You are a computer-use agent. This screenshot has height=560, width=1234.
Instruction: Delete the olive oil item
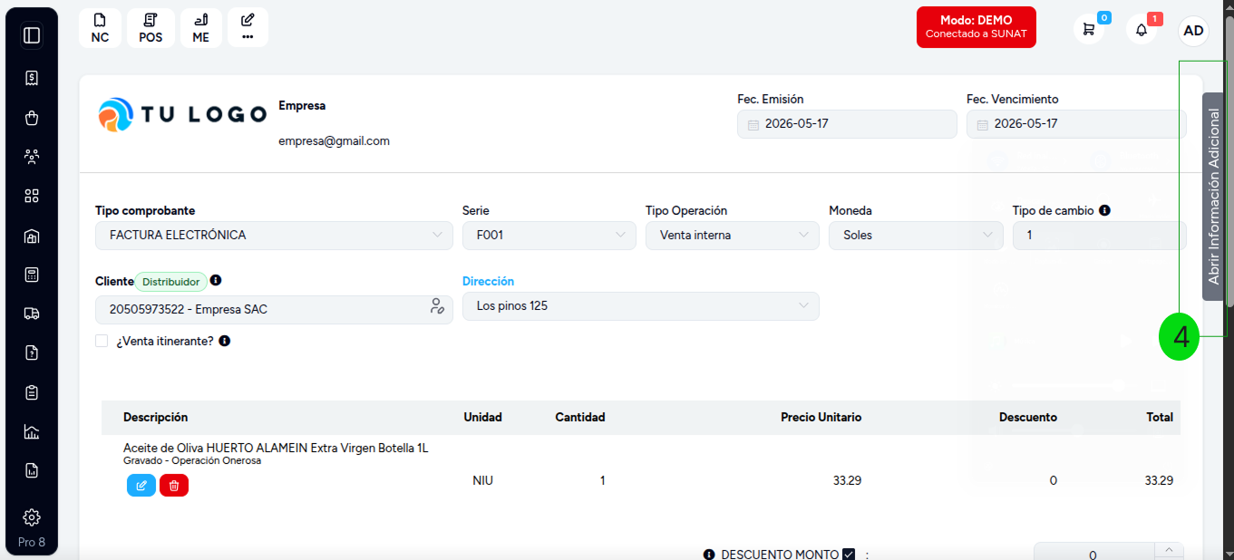[x=174, y=486]
